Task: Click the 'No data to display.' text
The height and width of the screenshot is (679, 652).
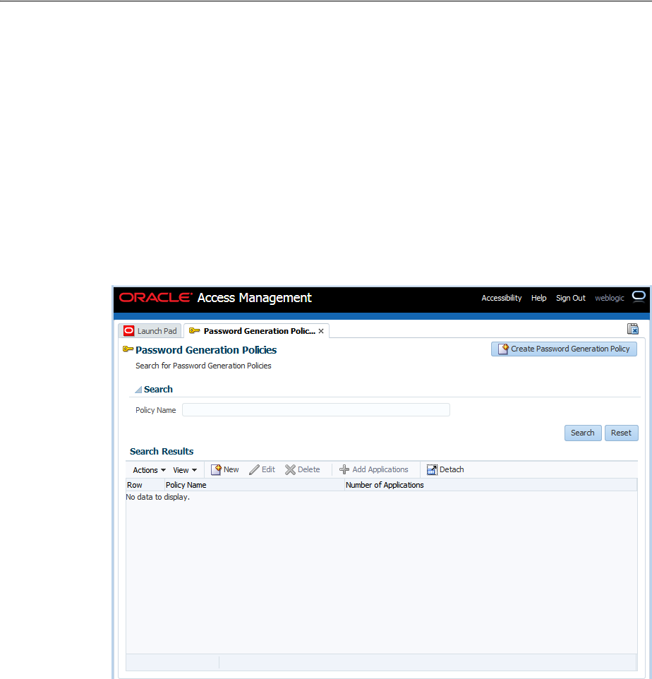Action: tap(157, 497)
